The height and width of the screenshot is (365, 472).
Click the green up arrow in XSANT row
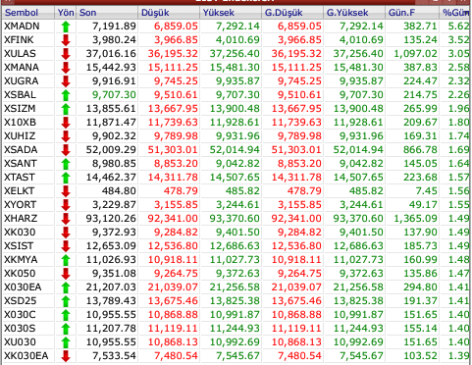(66, 164)
